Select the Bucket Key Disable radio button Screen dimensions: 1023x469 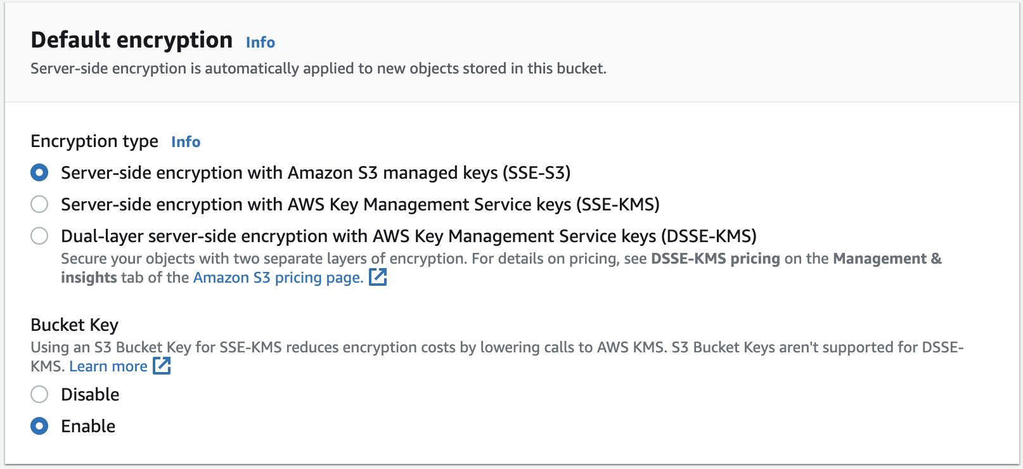tap(39, 394)
